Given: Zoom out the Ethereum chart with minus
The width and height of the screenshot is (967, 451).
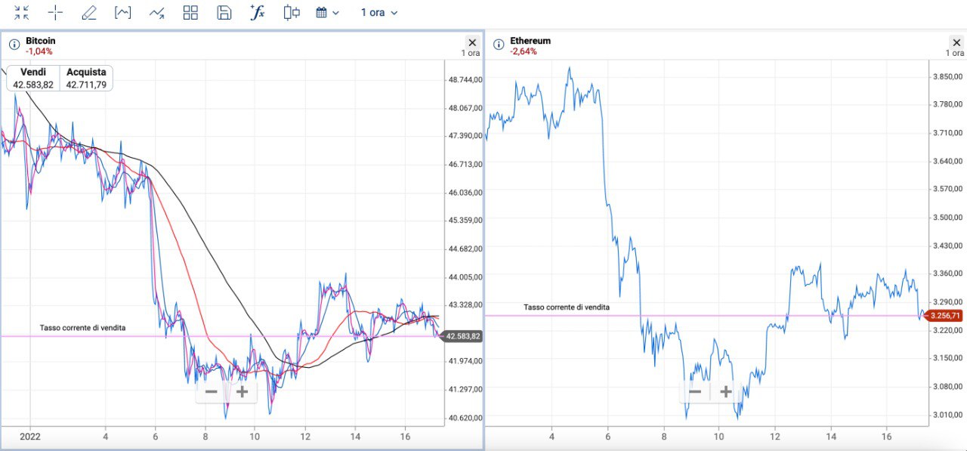Looking at the screenshot, I should click(695, 391).
